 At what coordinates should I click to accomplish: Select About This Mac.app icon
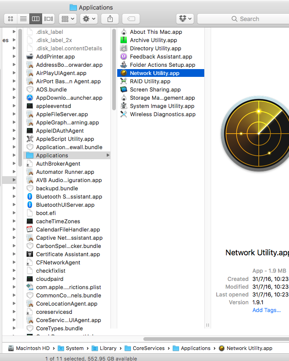coord(124,32)
